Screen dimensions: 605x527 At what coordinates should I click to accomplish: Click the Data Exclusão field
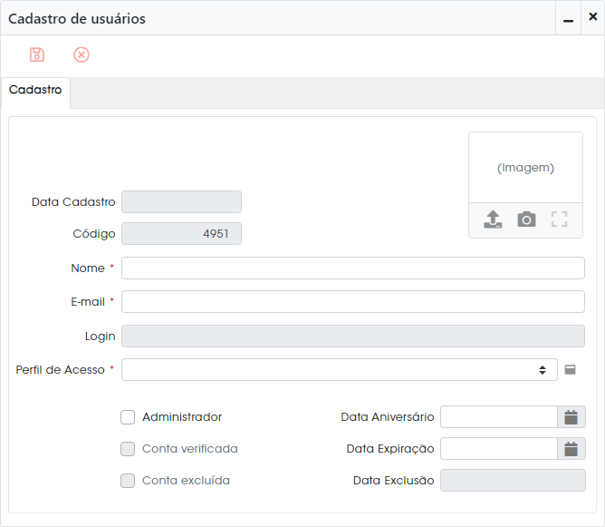point(513,480)
